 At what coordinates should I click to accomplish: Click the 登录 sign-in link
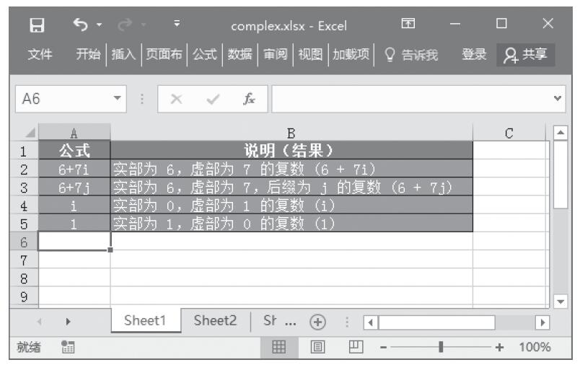pyautogui.click(x=474, y=53)
